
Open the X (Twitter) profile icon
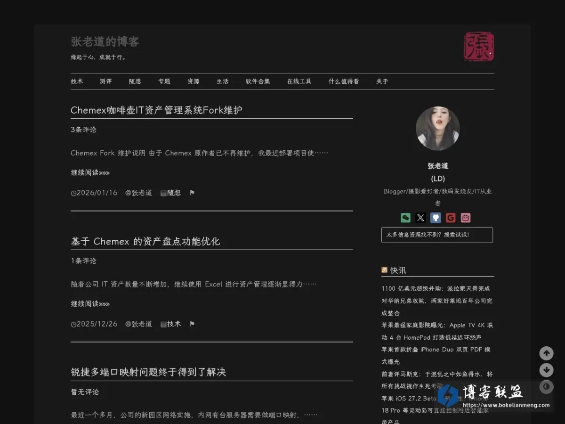(420, 218)
